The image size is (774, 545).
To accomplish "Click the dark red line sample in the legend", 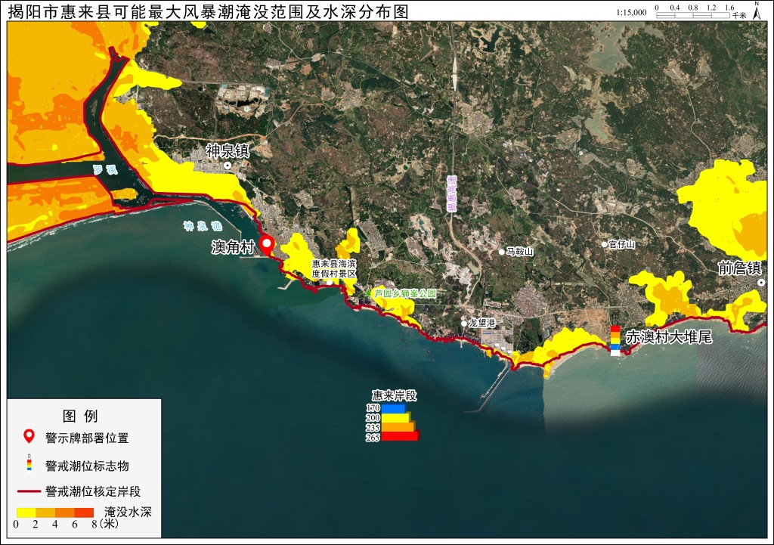I will (29, 491).
